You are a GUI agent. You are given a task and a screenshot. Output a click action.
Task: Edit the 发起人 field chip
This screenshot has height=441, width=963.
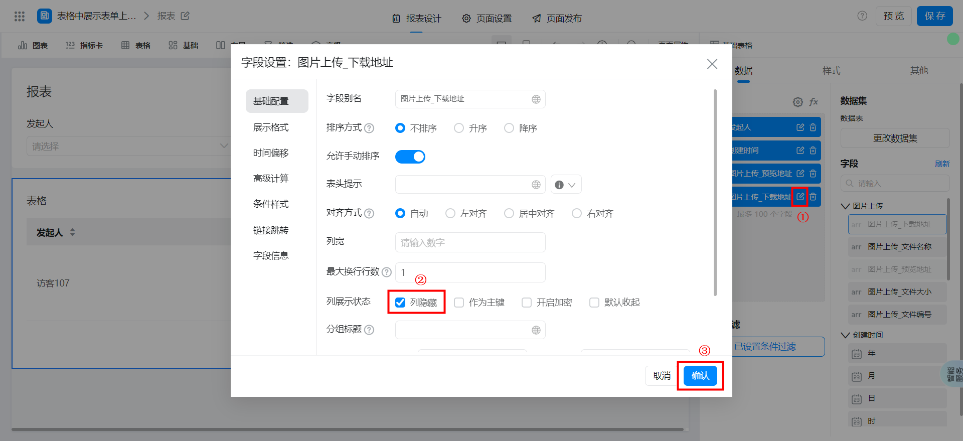click(800, 127)
